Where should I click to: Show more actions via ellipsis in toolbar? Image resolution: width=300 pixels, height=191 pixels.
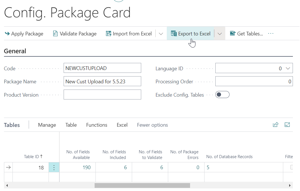(x=271, y=34)
